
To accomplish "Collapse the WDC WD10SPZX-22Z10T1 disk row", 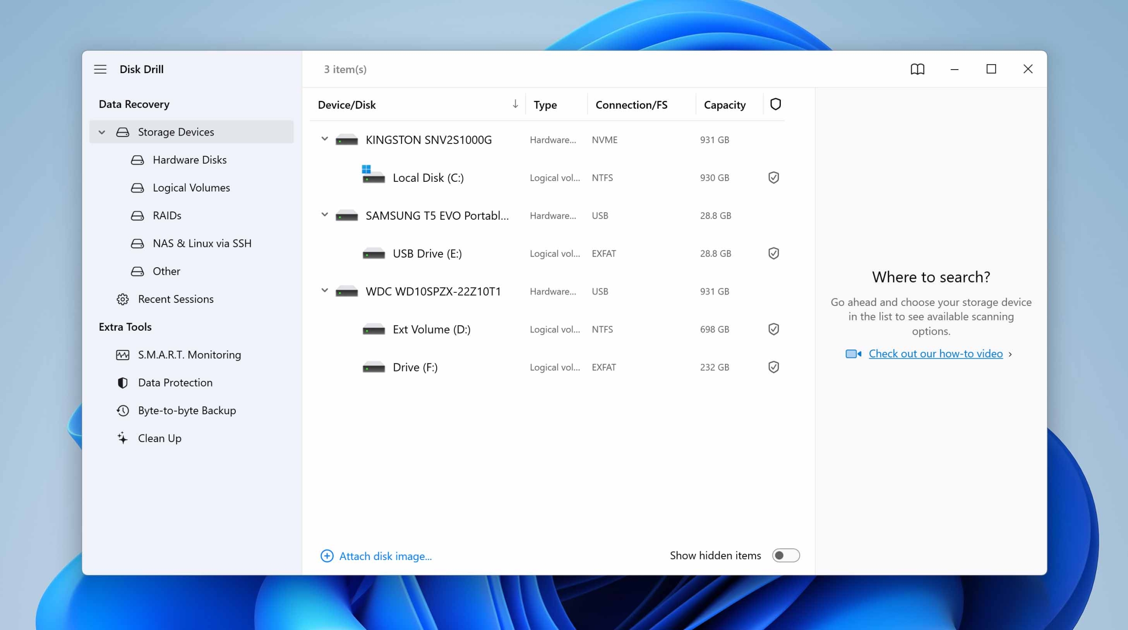I will 325,291.
